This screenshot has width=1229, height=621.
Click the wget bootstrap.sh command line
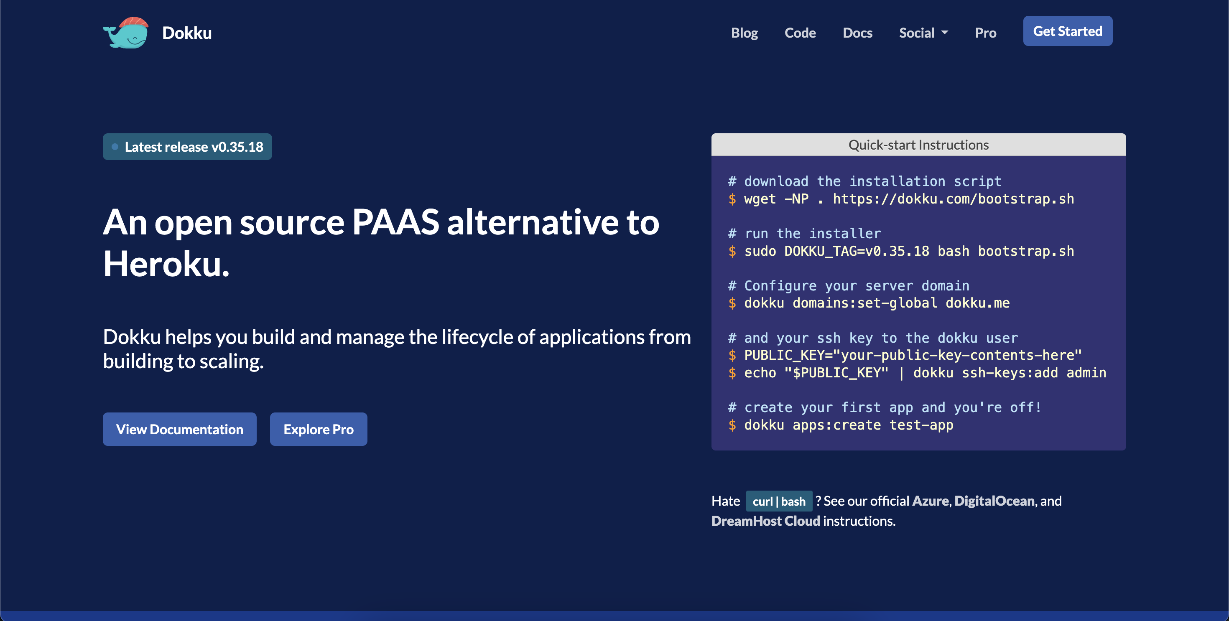[x=901, y=199]
